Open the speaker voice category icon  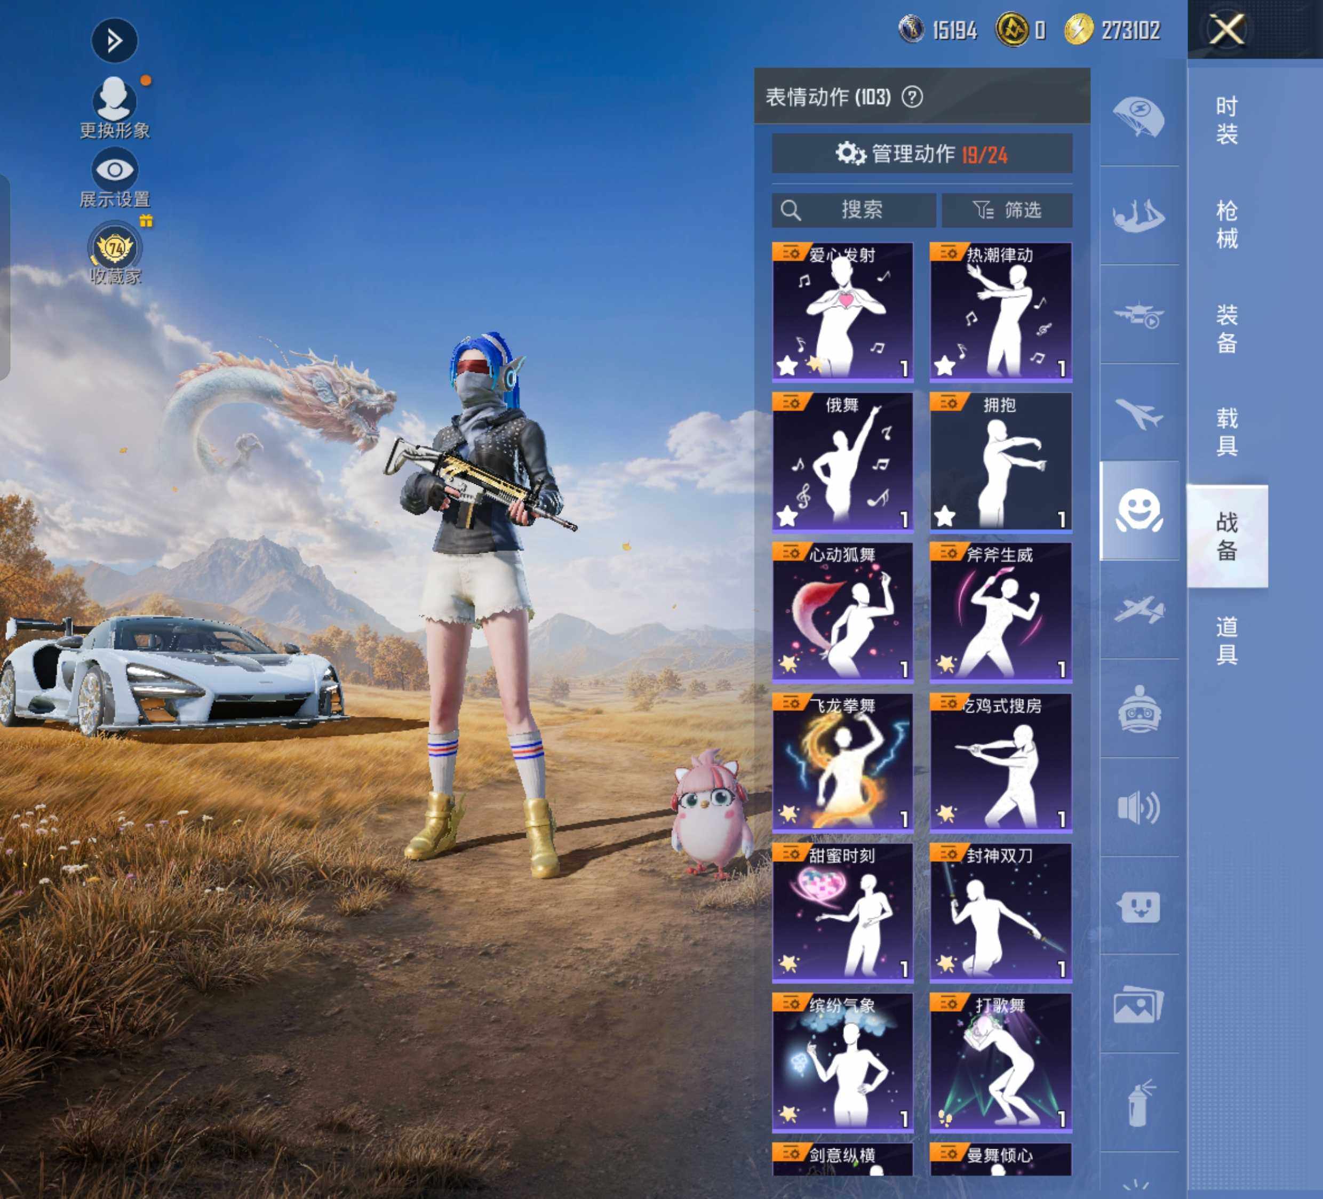coord(1138,807)
